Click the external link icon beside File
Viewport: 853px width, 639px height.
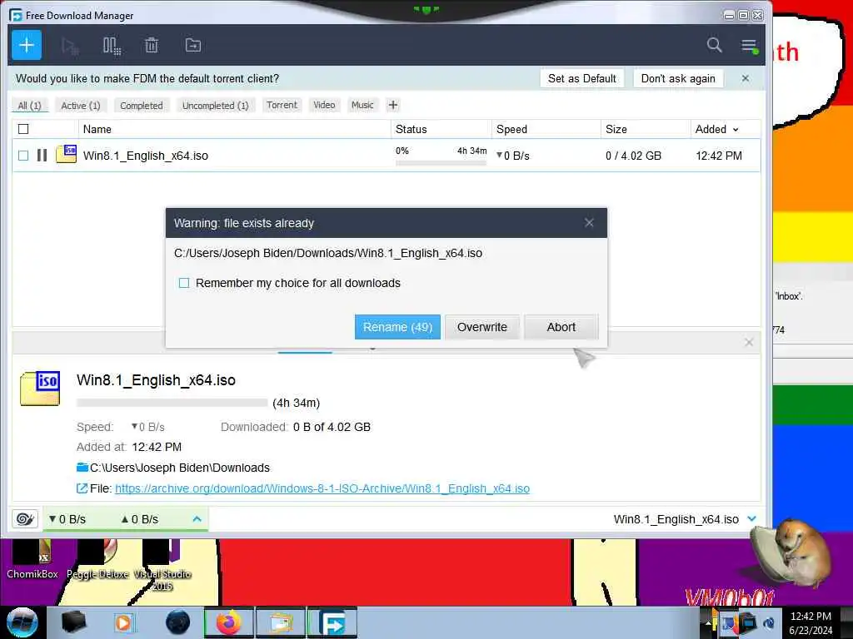pos(82,488)
